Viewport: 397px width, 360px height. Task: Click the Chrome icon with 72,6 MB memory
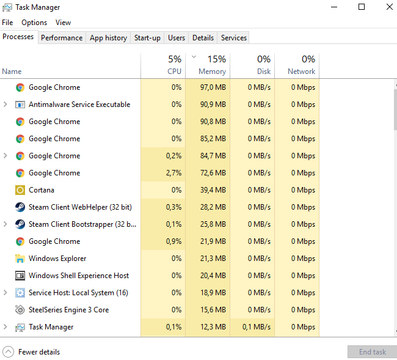pyautogui.click(x=20, y=173)
